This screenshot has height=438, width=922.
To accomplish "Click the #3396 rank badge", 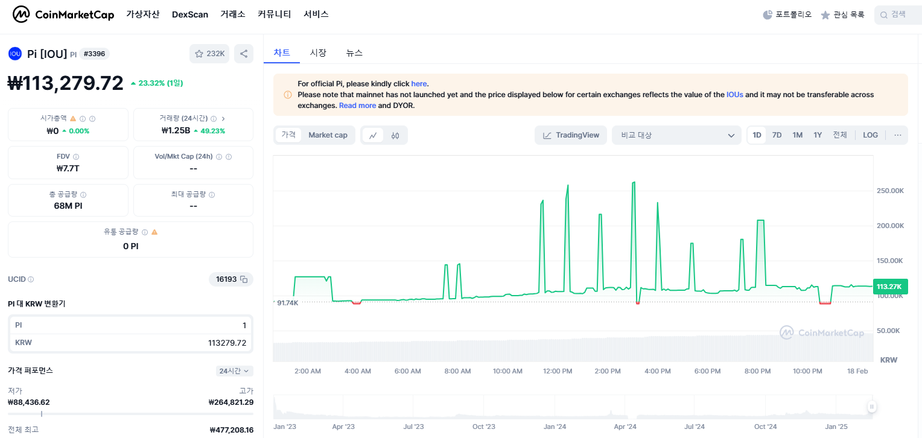I will coord(95,54).
